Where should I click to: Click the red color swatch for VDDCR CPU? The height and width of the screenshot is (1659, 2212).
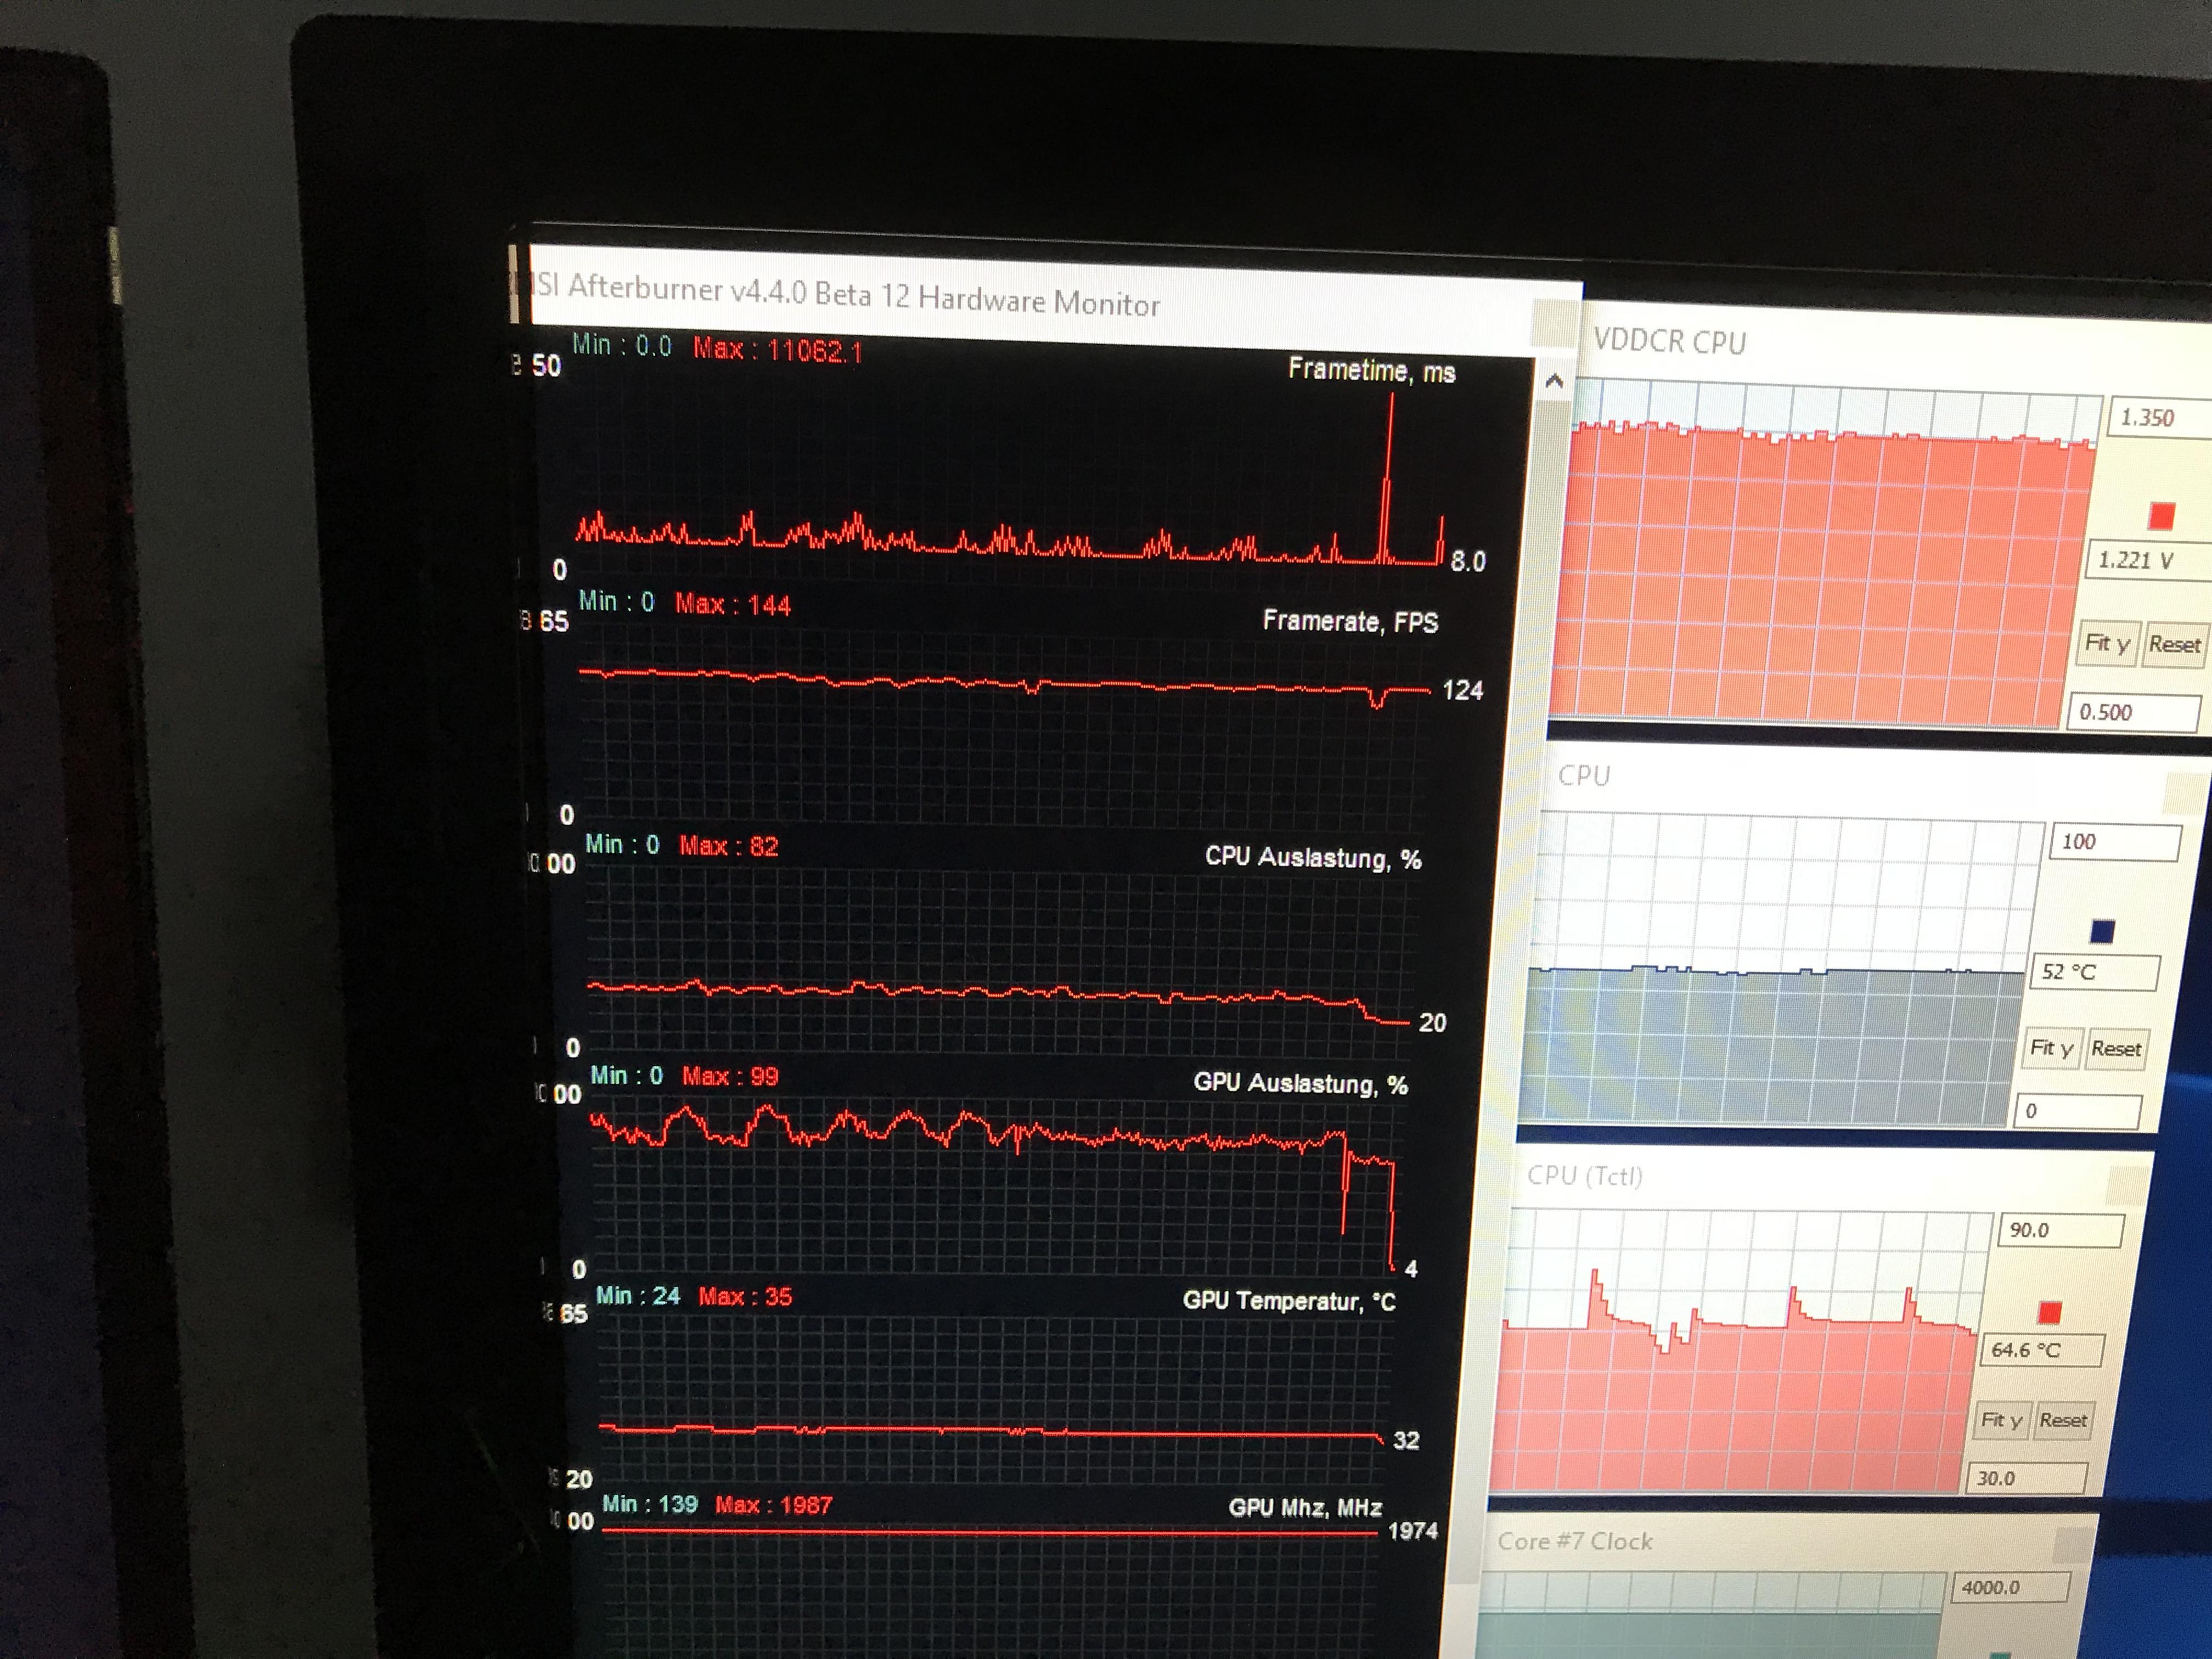[x=2161, y=516]
